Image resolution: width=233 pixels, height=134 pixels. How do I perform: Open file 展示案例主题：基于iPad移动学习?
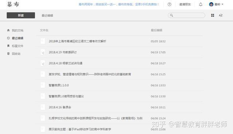pyautogui.click(x=80, y=129)
